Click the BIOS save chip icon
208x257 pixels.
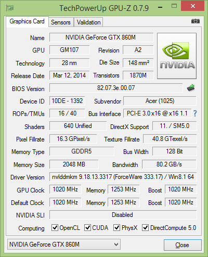coord(191,88)
